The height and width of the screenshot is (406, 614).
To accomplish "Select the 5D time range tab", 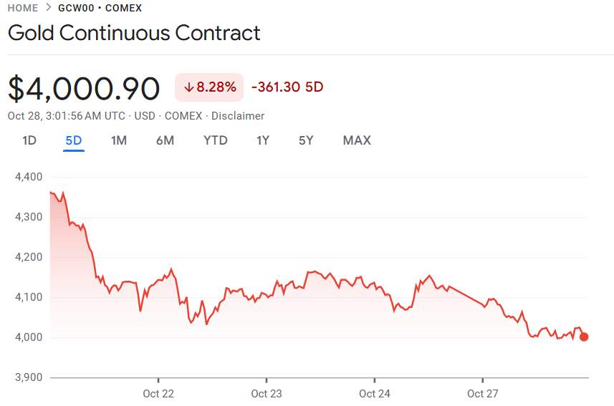I will (74, 140).
